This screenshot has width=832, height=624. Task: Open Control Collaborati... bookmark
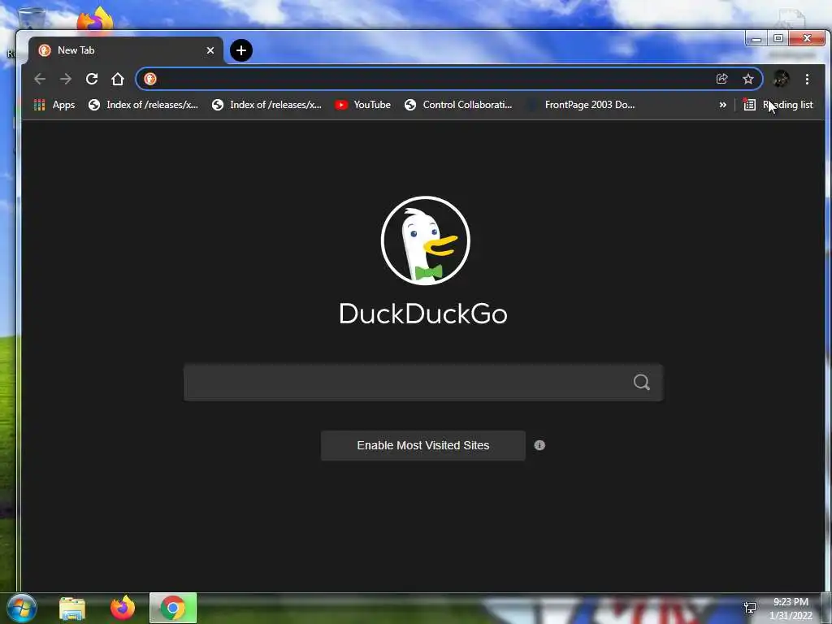458,105
